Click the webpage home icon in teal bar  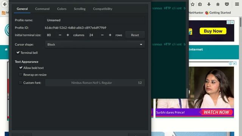click(x=6, y=49)
